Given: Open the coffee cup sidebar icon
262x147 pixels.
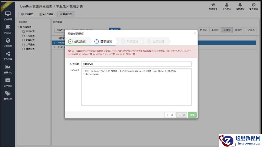Looking at the screenshot, I should pyautogui.click(x=8, y=27).
